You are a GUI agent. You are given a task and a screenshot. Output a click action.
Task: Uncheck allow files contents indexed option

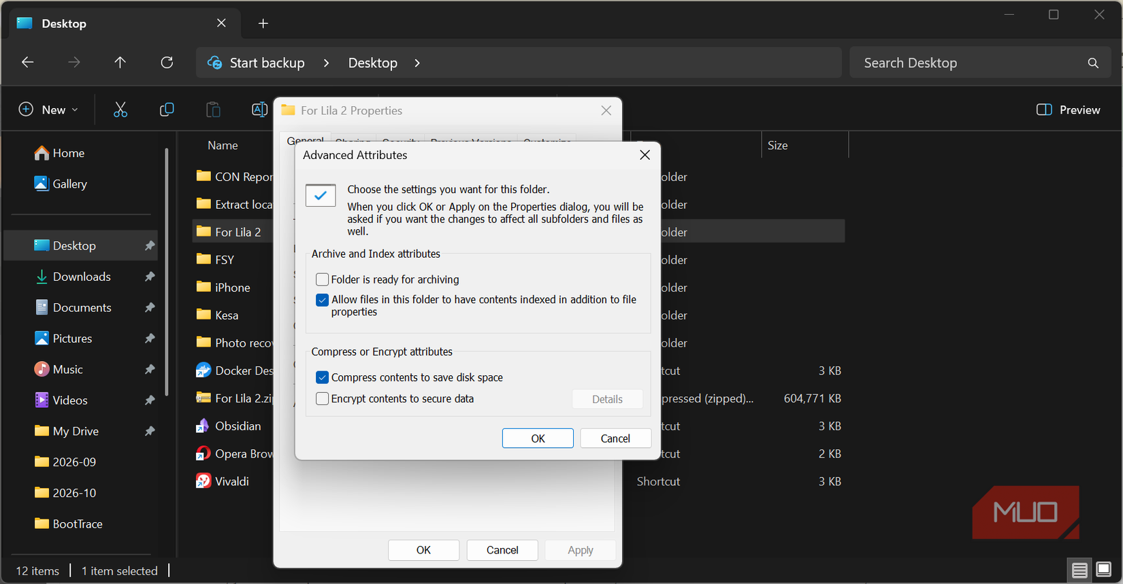point(323,300)
